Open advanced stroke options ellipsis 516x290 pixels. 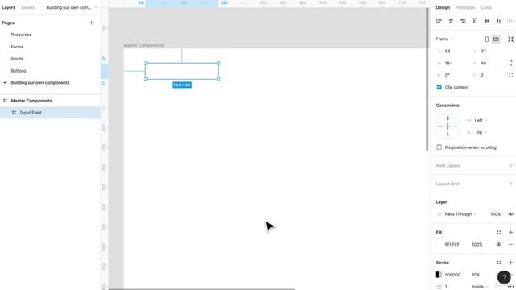[x=510, y=287]
